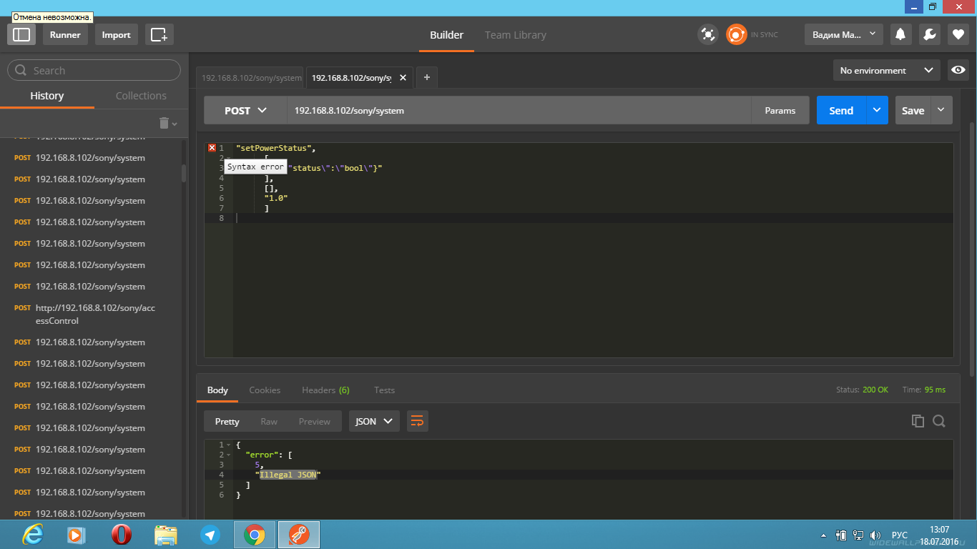977x549 pixels.
Task: Toggle line wrap in response
Action: pyautogui.click(x=418, y=421)
